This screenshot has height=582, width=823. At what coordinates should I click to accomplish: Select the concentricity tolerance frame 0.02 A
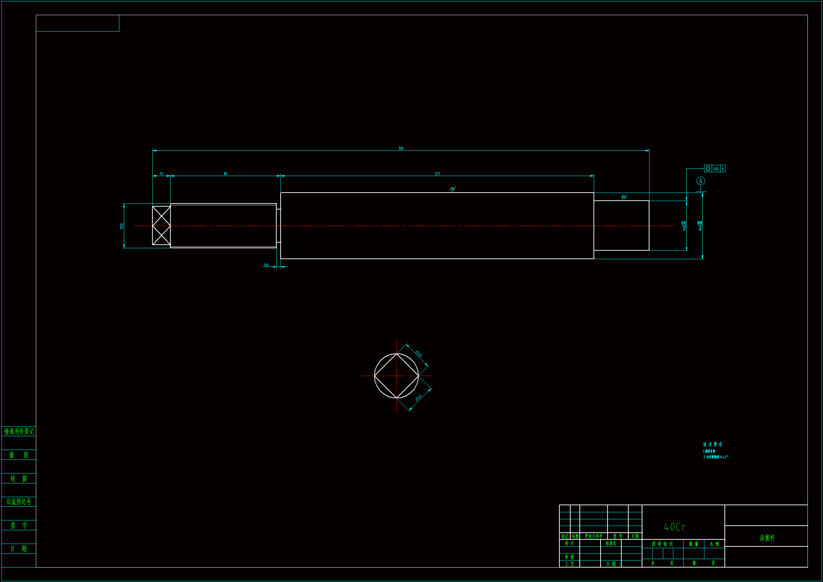coord(714,169)
